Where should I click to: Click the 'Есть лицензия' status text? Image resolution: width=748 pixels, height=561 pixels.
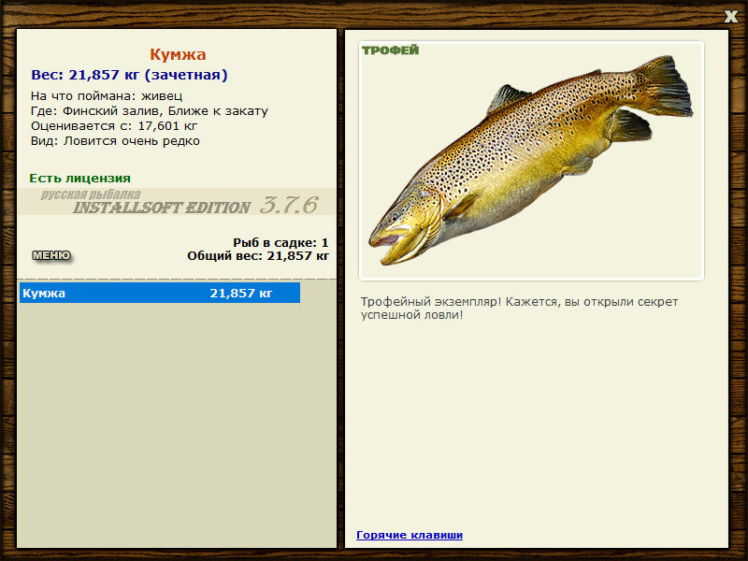point(79,179)
